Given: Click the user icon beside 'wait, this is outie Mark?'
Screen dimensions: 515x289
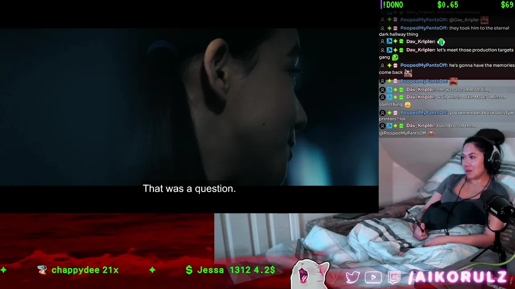Looking at the screenshot, I should 383,97.
